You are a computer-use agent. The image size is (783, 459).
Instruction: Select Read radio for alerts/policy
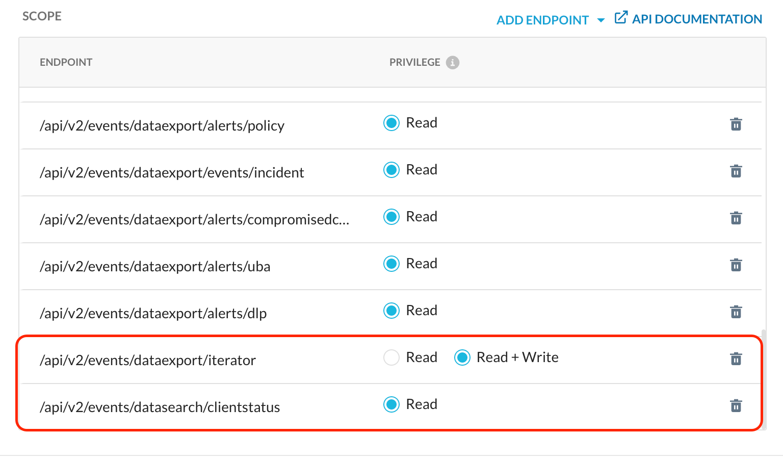point(391,123)
